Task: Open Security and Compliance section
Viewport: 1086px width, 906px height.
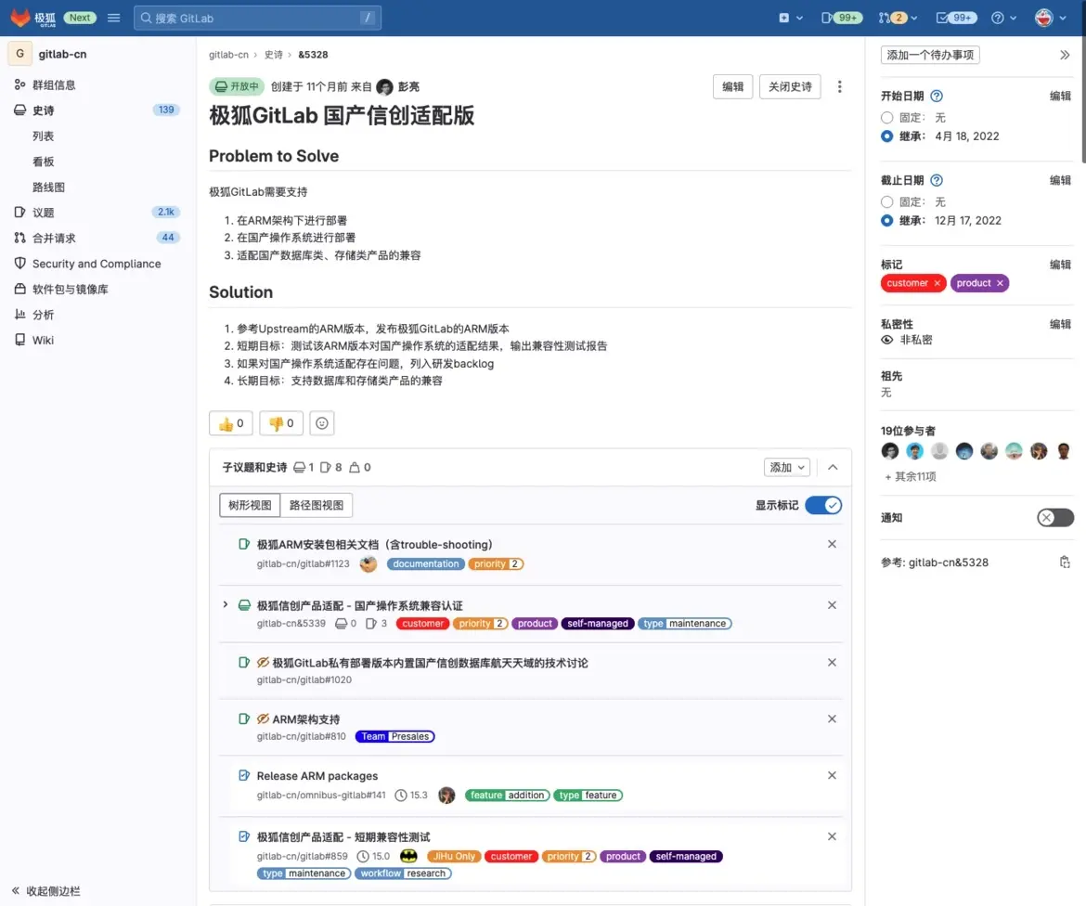Action: 97,264
